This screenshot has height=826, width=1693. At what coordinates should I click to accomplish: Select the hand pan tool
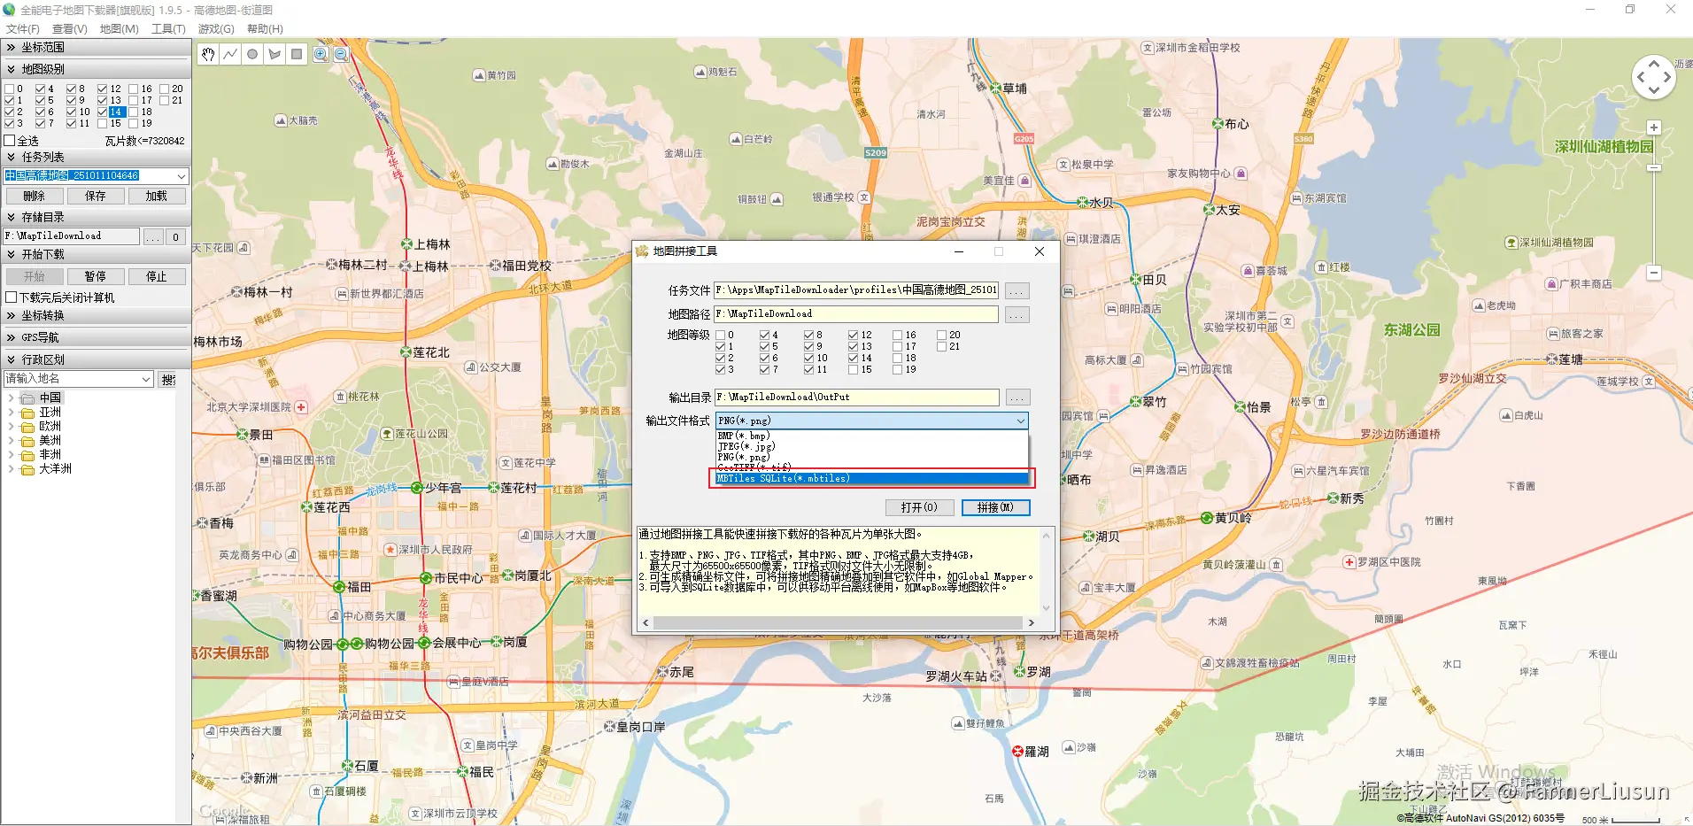click(x=208, y=54)
